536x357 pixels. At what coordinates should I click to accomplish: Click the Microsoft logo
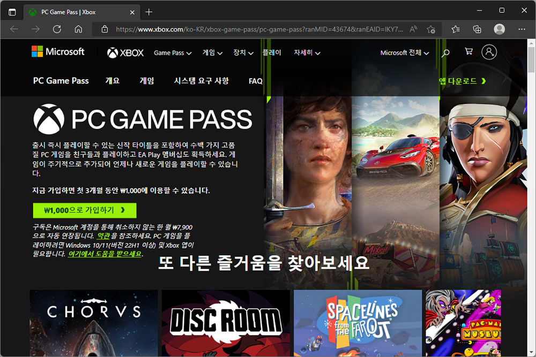(58, 51)
